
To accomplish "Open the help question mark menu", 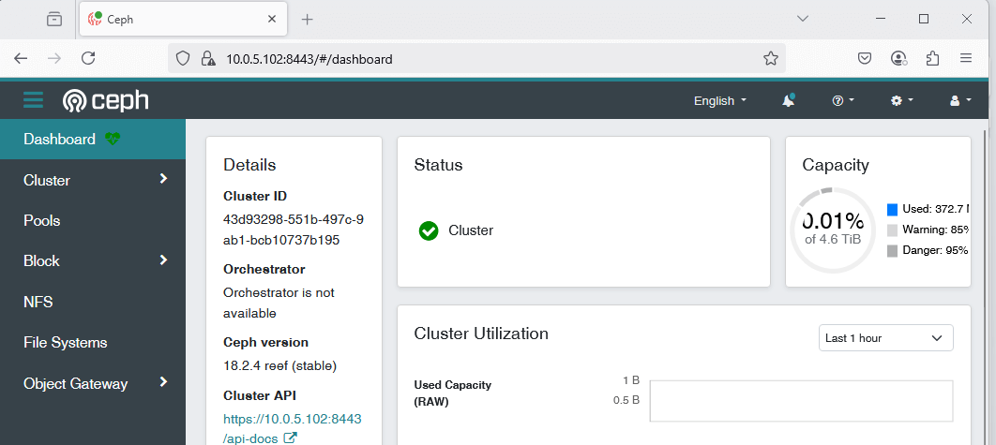I will (842, 100).
